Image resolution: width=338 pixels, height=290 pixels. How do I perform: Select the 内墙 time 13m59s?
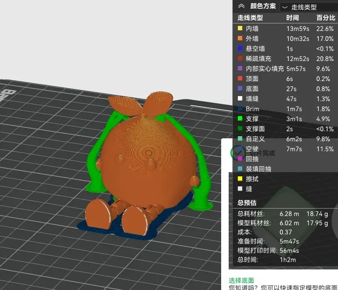[x=298, y=28]
